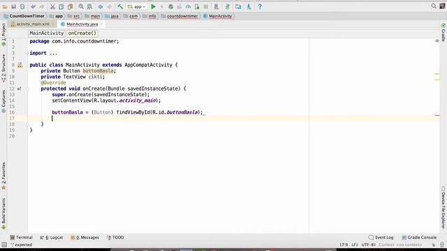Viewport: 447px width, 251px height.
Task: Open the Structure tool window
Action: pos(3,68)
